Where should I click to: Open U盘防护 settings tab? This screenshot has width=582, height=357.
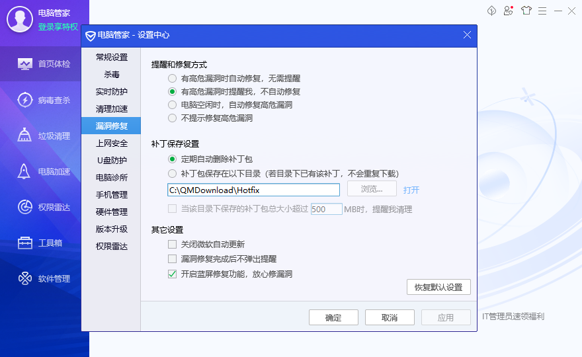click(111, 160)
